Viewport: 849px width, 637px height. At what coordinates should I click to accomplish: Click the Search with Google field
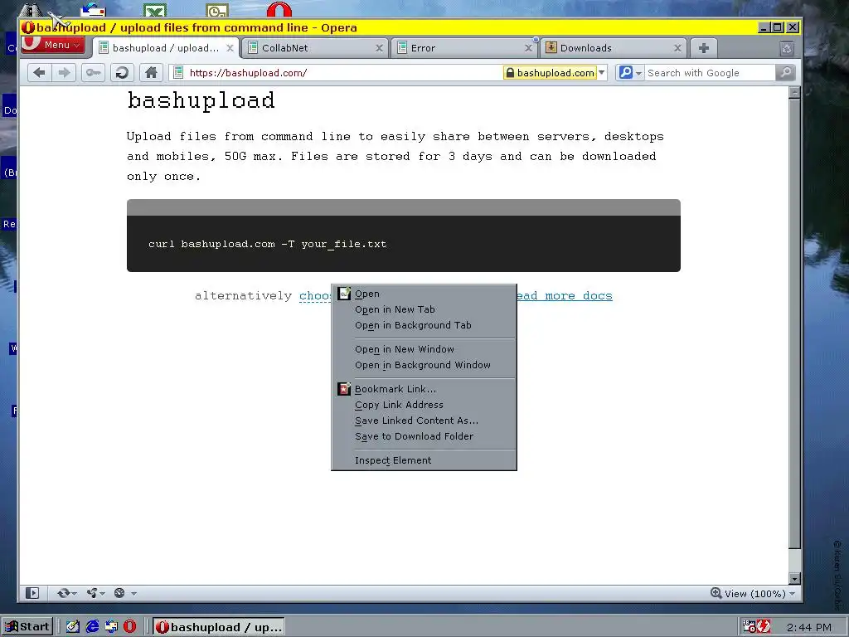pos(710,73)
